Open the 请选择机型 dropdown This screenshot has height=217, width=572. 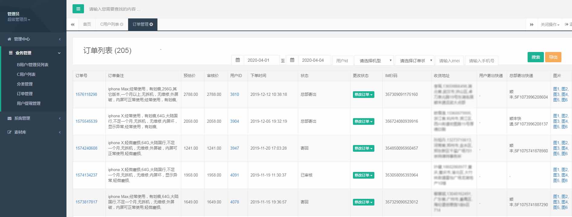pos(374,60)
